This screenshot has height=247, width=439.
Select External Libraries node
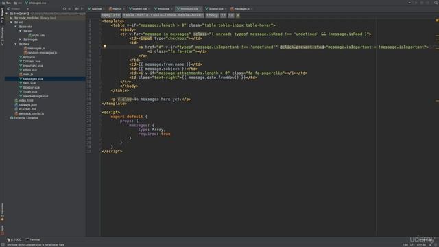tap(24, 118)
